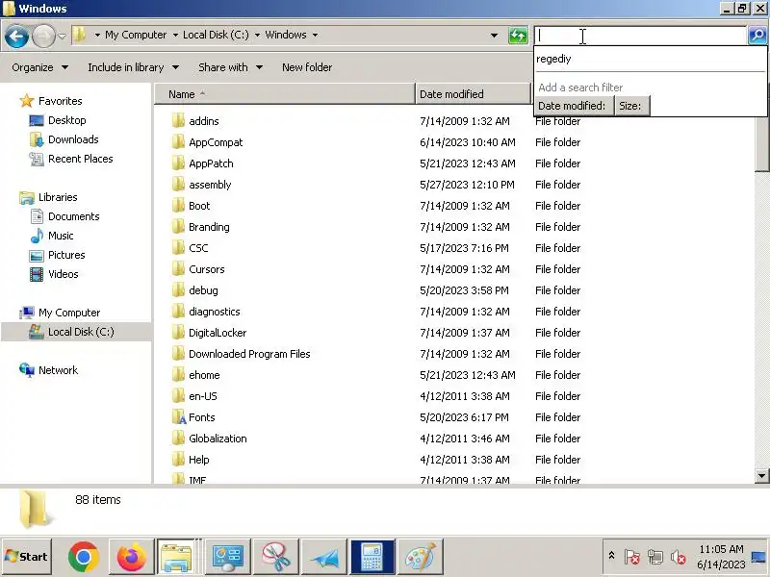Add the Size search filter
The width and height of the screenshot is (770, 577).
coord(632,106)
